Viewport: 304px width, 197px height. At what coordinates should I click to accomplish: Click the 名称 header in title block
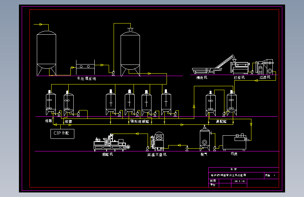tap(234, 169)
